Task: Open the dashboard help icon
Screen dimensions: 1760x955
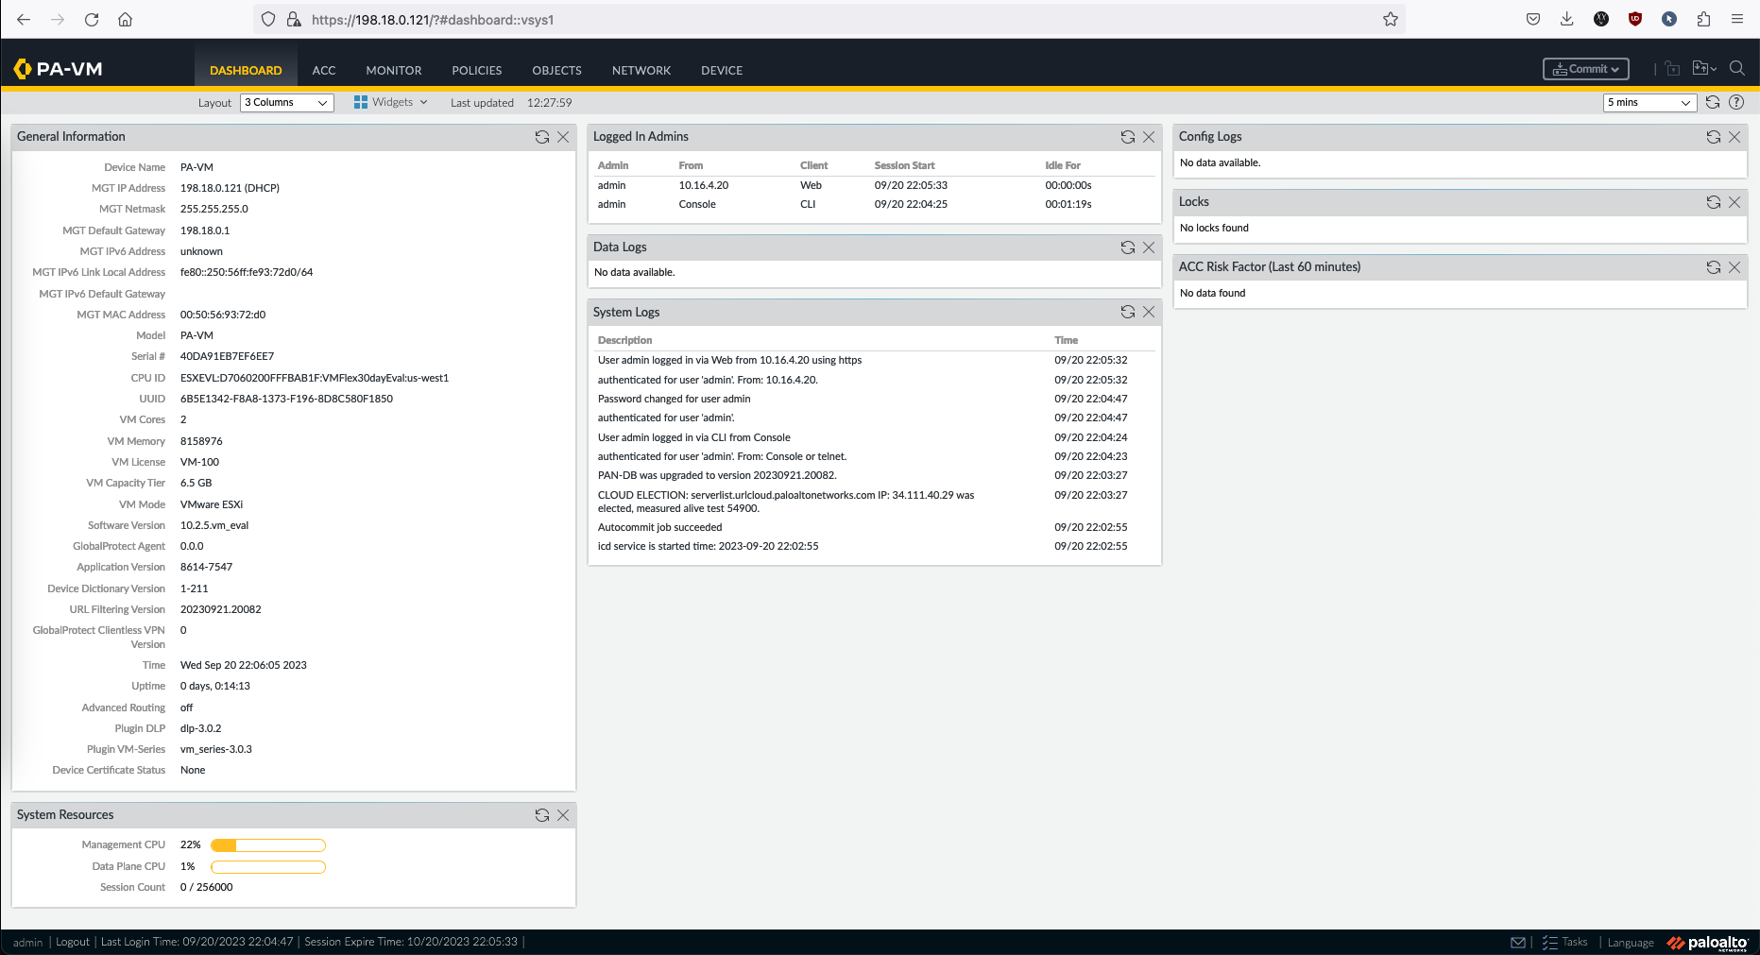Action: [x=1736, y=102]
